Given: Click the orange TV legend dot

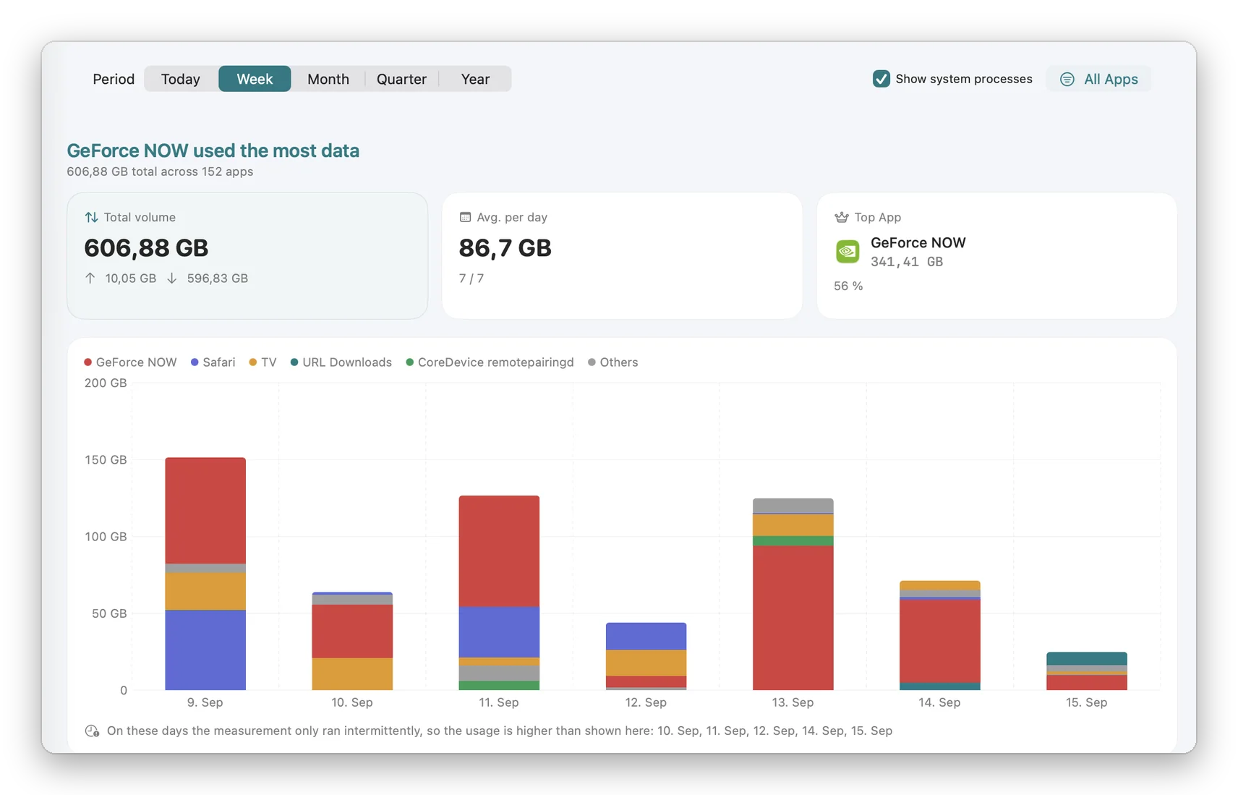Looking at the screenshot, I should click(253, 362).
